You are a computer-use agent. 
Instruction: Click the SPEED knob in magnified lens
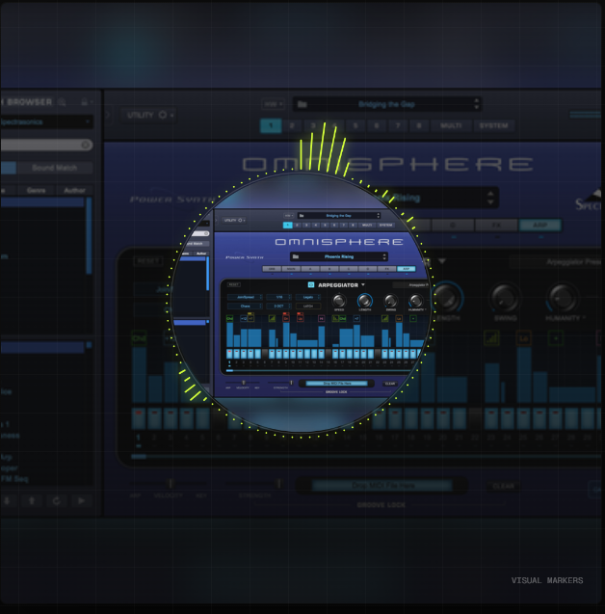tap(339, 301)
